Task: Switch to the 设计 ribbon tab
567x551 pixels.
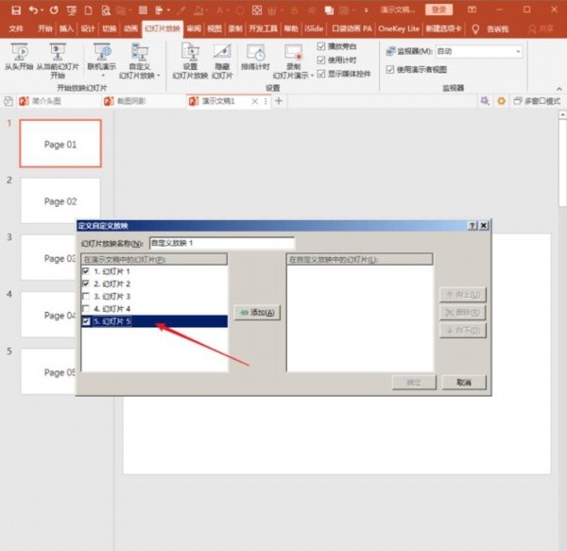Action: click(88, 29)
